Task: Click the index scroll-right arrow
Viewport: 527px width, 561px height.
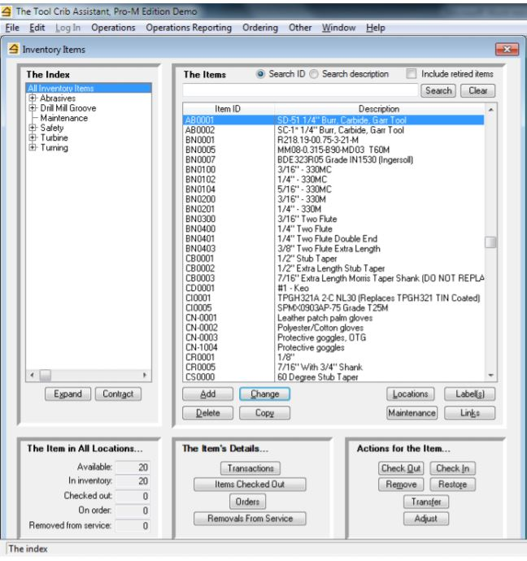Action: pos(145,375)
